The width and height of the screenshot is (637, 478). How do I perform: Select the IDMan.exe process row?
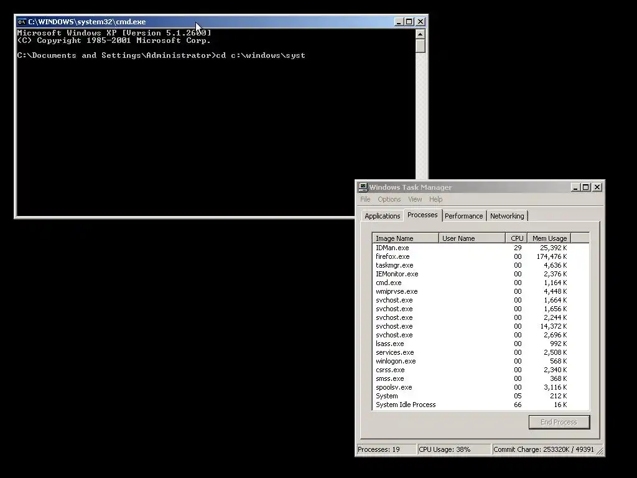(481, 248)
